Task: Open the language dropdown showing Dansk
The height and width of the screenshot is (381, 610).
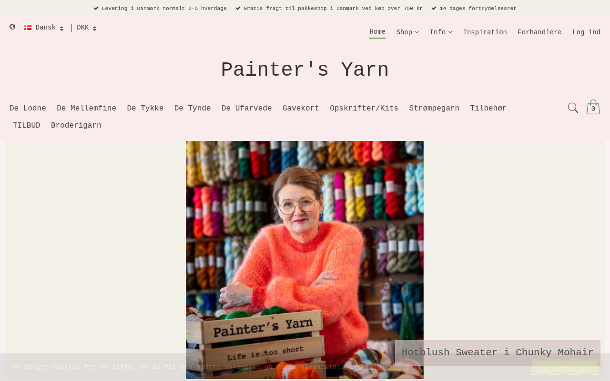Action: pos(43,28)
